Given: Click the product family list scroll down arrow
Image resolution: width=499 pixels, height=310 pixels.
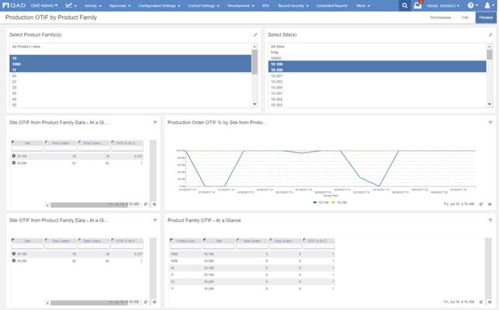Looking at the screenshot, I should pyautogui.click(x=255, y=104).
